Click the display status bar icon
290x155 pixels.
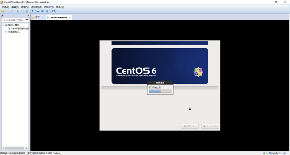coord(280,153)
